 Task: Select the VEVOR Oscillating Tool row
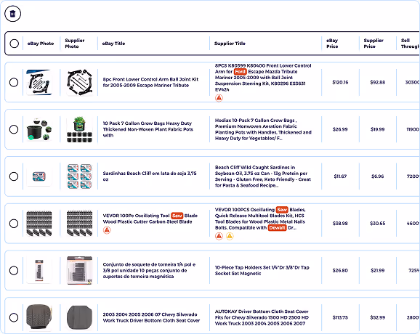[14, 224]
